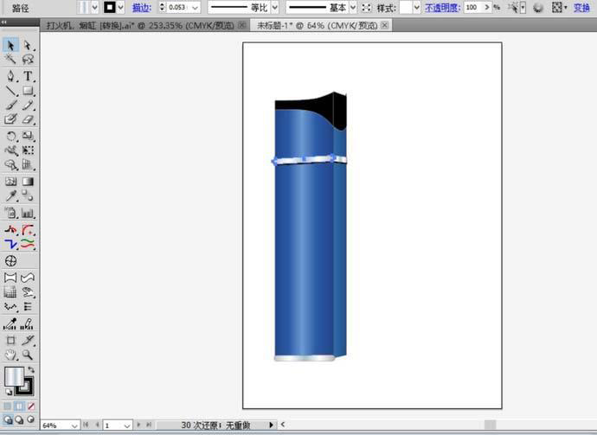This screenshot has height=435, width=597.
Task: Select the Direct Selection tool
Action: point(28,45)
